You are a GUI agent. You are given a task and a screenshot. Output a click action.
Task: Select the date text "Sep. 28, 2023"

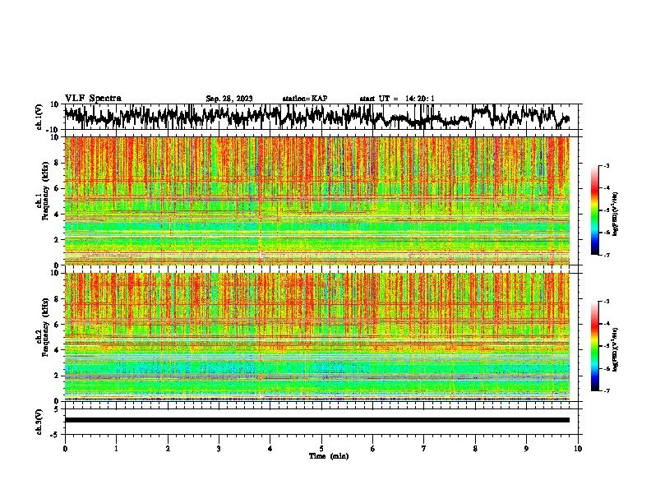click(229, 99)
